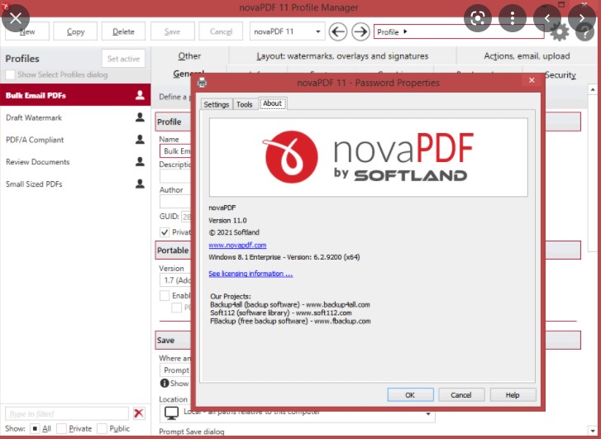Click the info icon beside Show
Screen dimensions: 601x439
(165, 383)
